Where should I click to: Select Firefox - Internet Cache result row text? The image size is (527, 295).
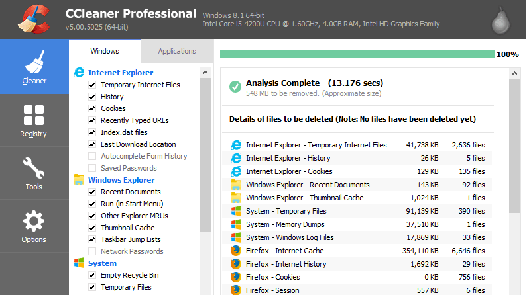pos(284,251)
